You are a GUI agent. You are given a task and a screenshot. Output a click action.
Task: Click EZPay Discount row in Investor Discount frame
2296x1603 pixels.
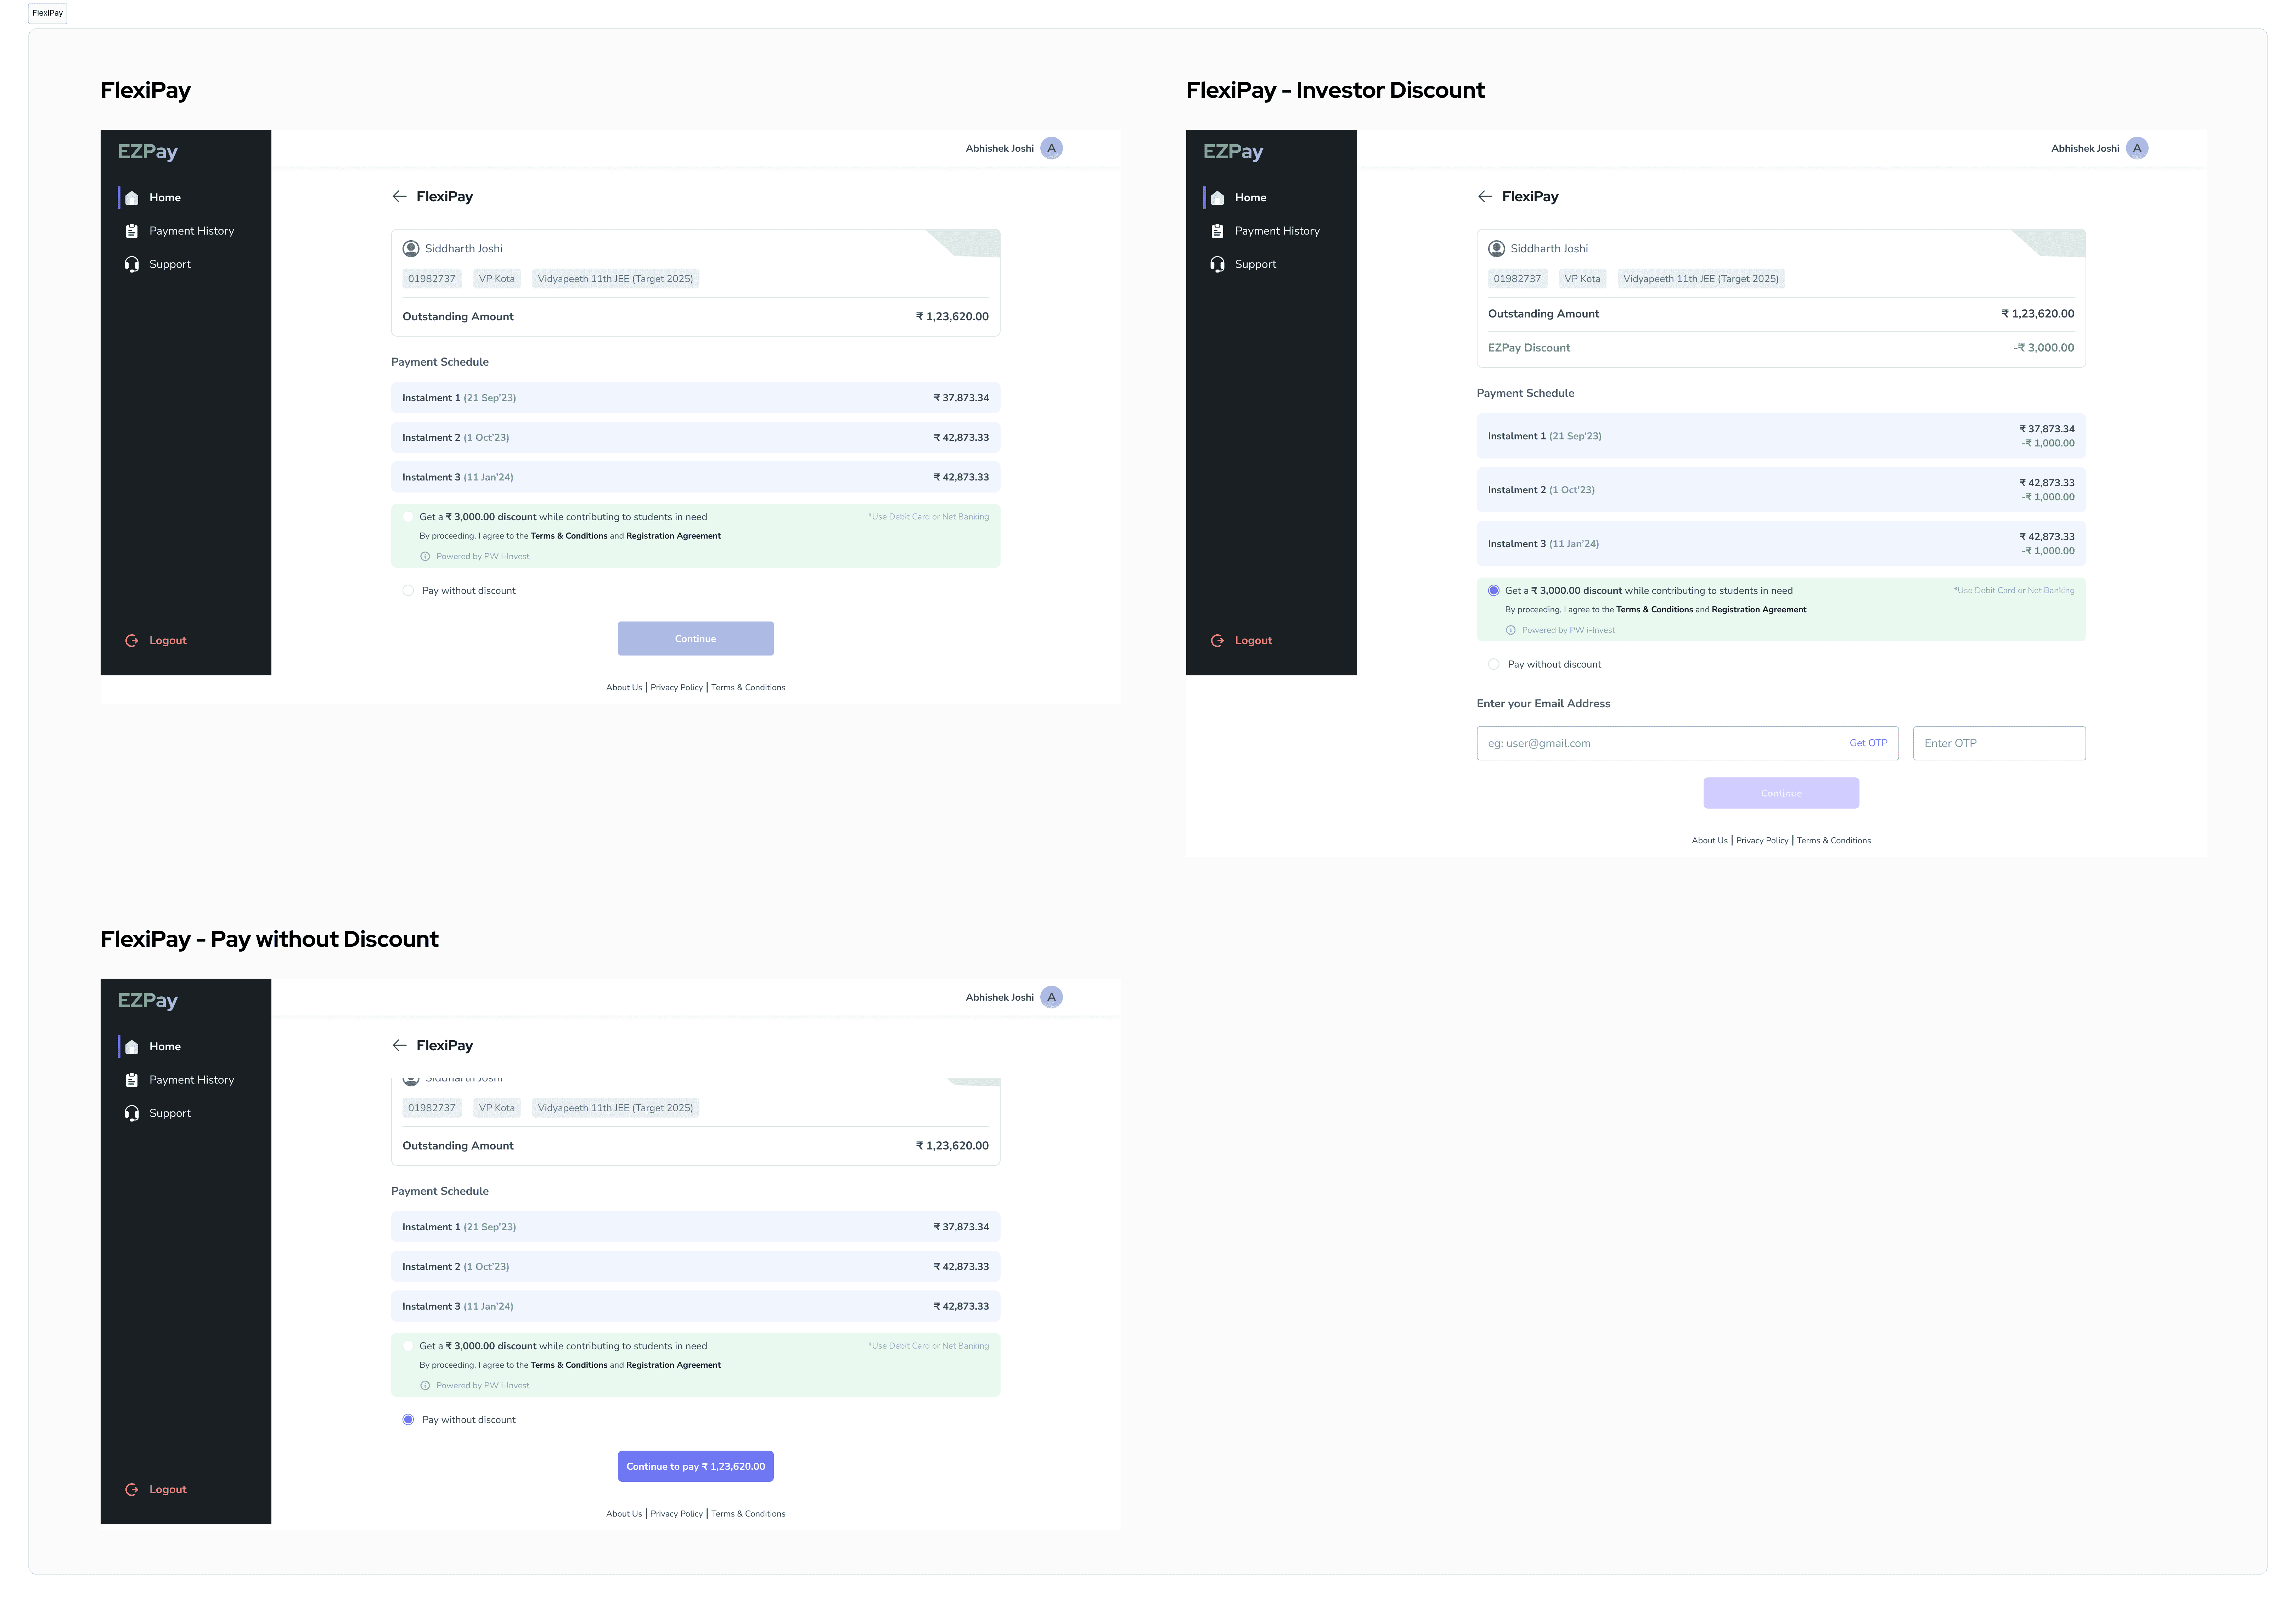[1781, 348]
